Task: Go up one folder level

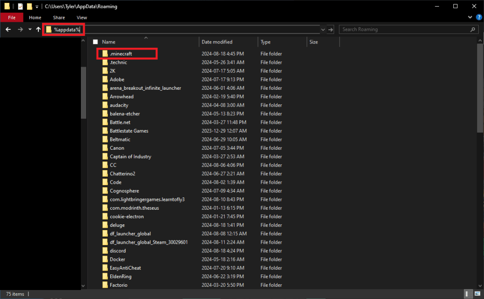Action: click(x=38, y=29)
